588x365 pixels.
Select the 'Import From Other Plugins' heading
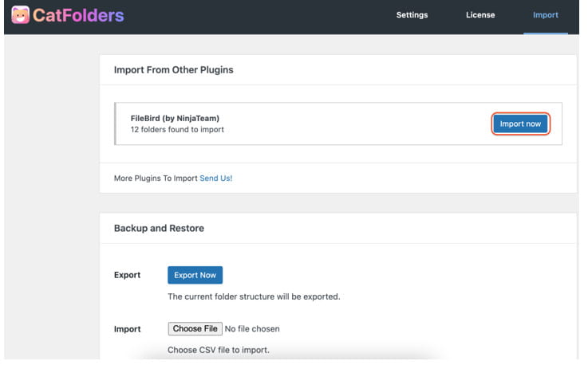point(176,70)
